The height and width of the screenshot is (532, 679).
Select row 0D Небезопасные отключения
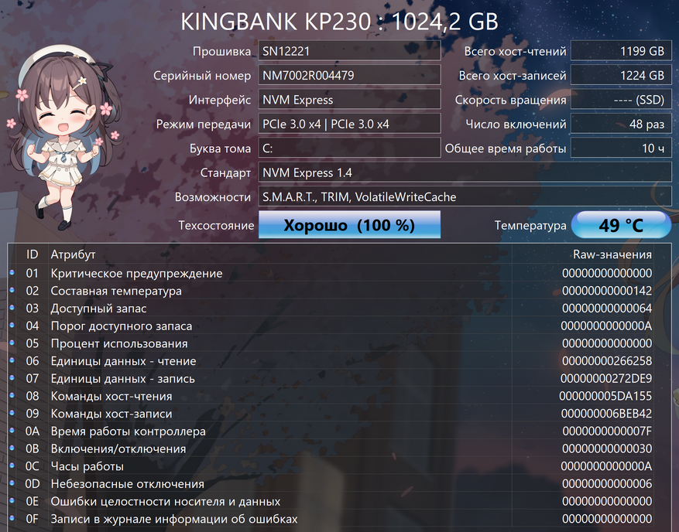coord(339,483)
